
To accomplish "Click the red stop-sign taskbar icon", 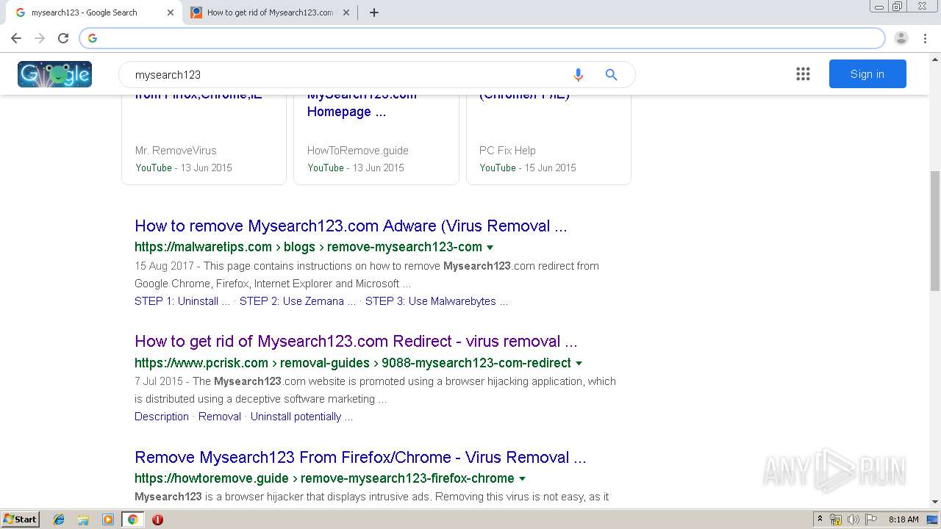I will (x=157, y=519).
